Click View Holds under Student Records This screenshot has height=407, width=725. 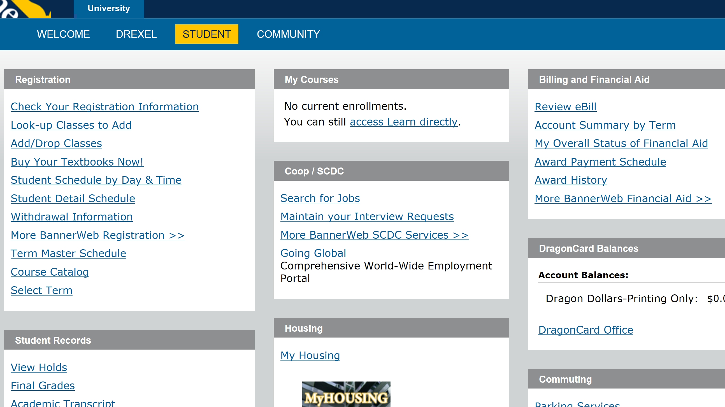(39, 368)
